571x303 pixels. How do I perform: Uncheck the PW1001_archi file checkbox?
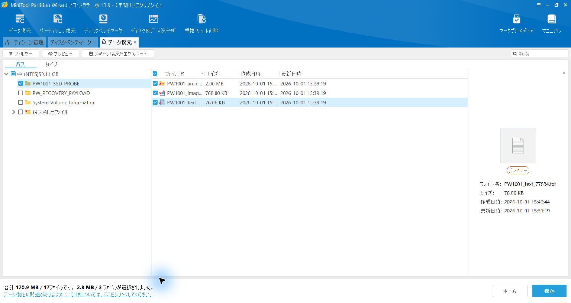pos(155,84)
